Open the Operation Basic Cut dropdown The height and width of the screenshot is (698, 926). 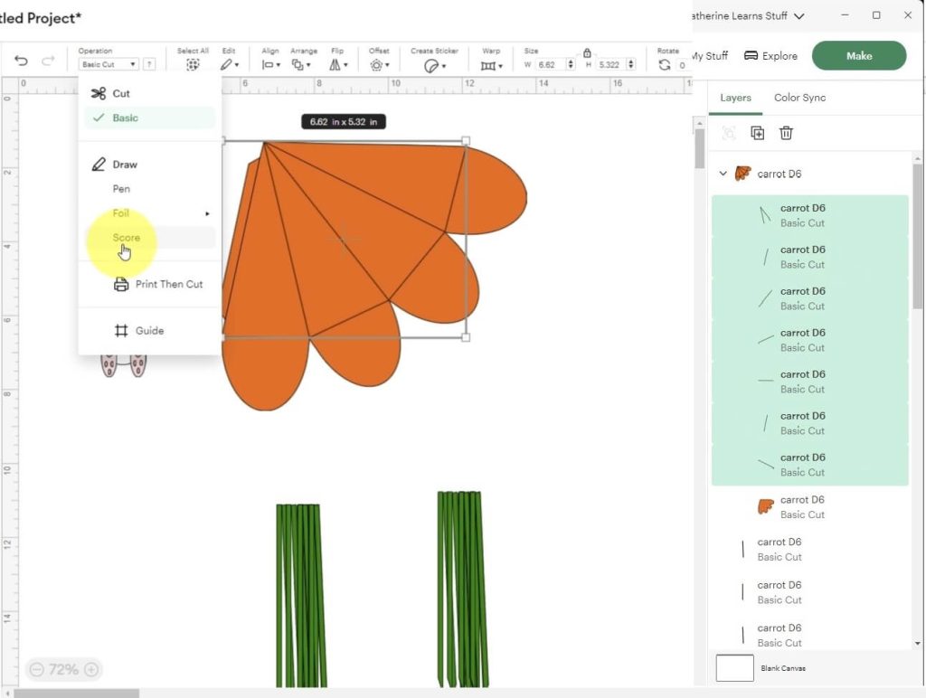coord(109,64)
